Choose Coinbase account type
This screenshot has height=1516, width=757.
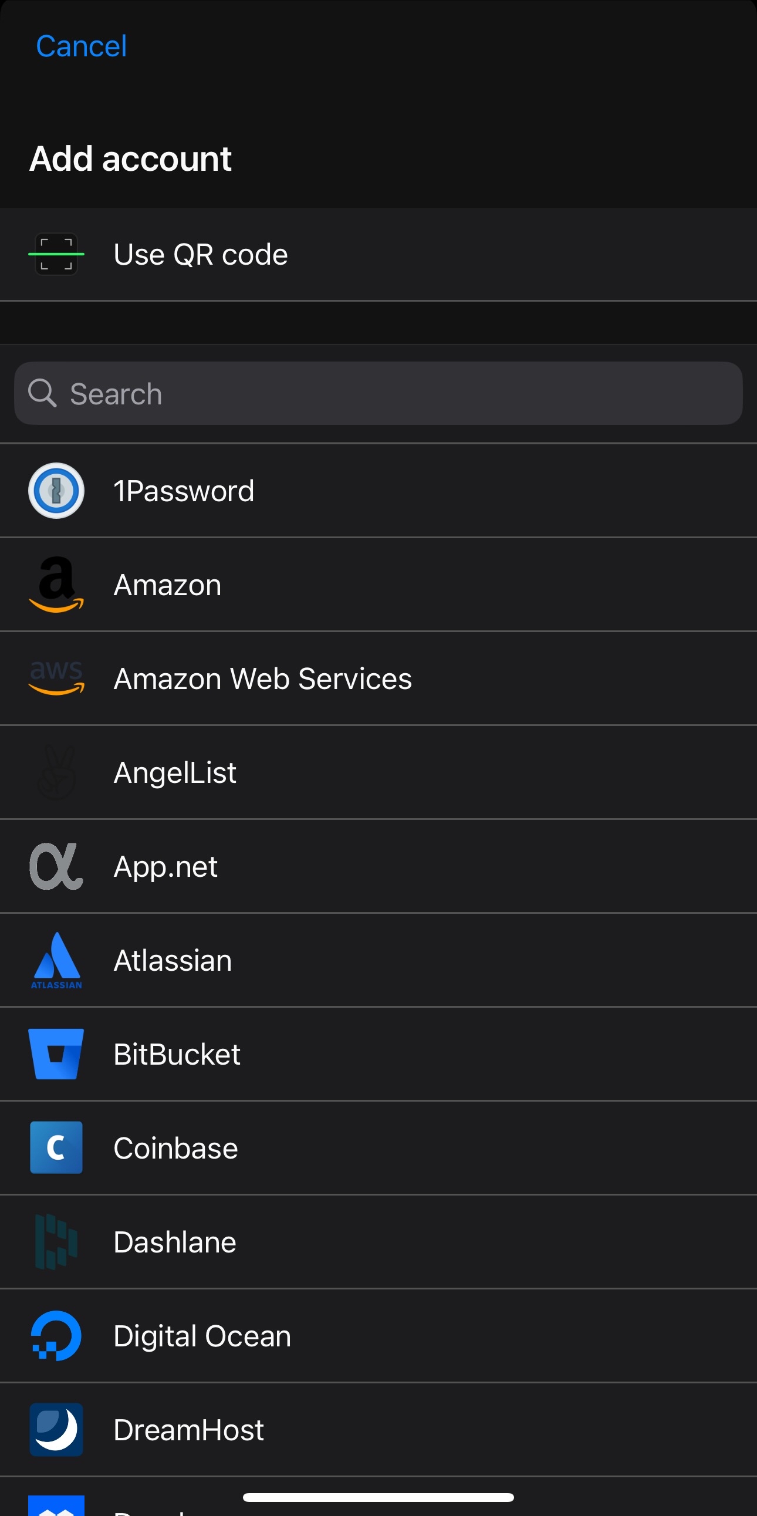pyautogui.click(x=175, y=1148)
